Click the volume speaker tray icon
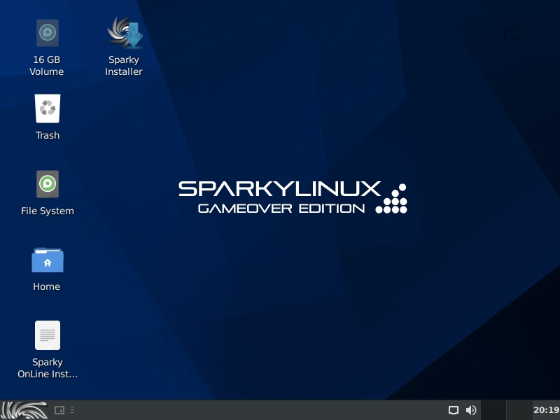Viewport: 560px width, 420px height. pos(471,410)
